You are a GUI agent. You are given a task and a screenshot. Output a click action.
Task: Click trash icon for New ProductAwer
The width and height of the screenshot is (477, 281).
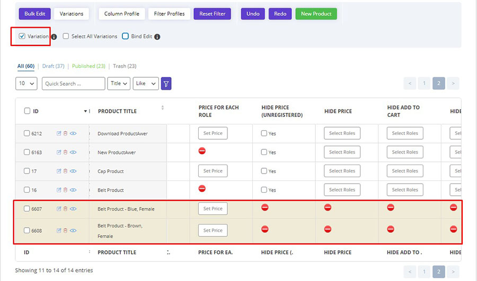click(x=65, y=152)
